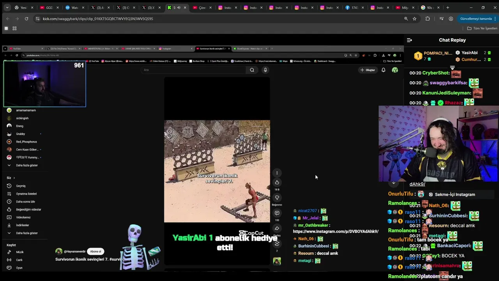
Task: Click CryberShot username in chat
Action: 436,73
